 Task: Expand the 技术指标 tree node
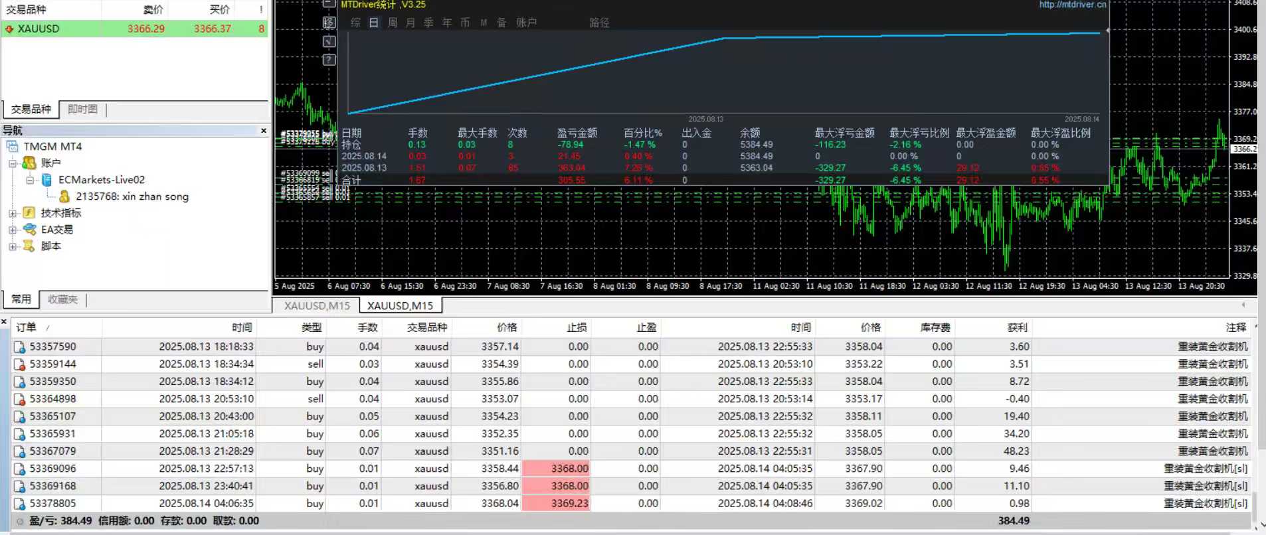[12, 213]
